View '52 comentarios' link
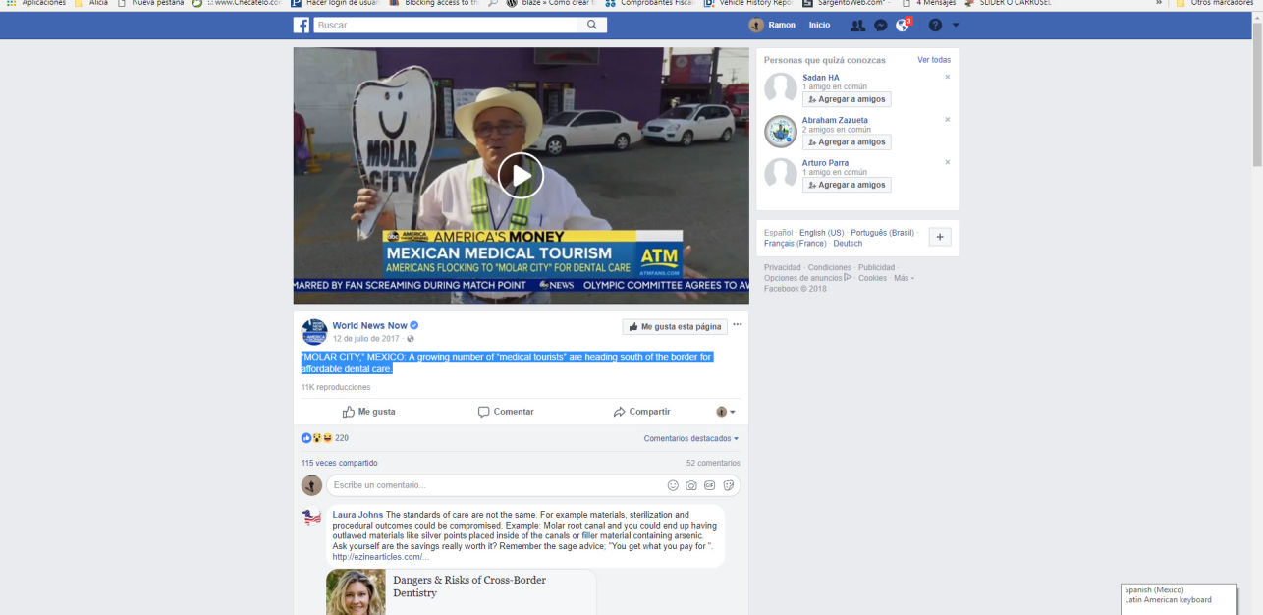The image size is (1263, 615). coord(713,463)
